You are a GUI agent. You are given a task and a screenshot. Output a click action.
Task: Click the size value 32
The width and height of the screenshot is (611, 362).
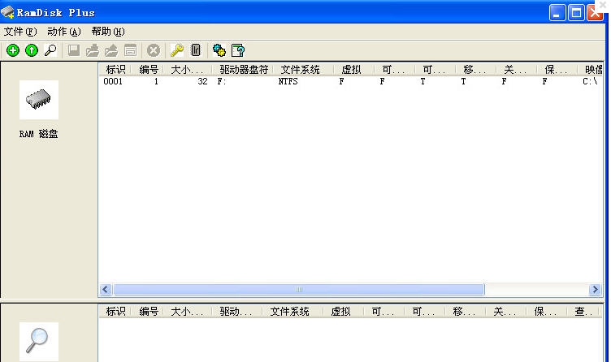click(202, 81)
